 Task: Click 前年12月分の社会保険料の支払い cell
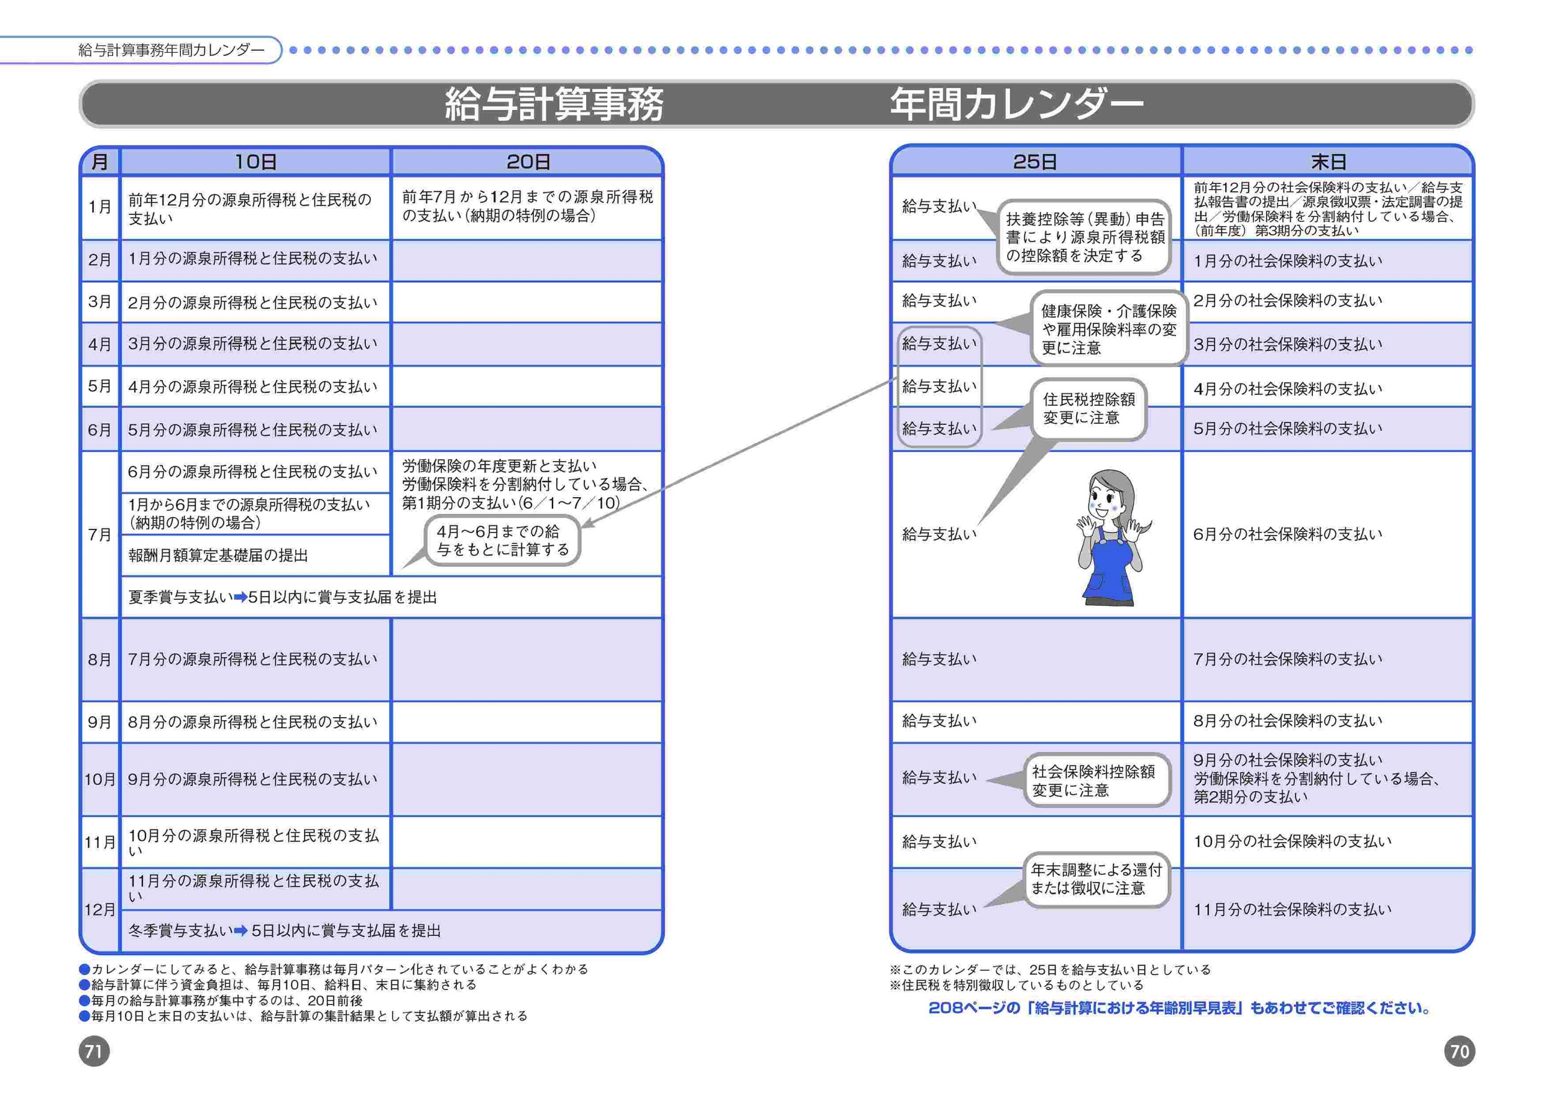pos(1328,209)
